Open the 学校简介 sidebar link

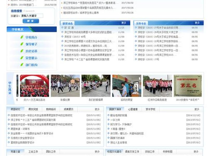coord(31,37)
